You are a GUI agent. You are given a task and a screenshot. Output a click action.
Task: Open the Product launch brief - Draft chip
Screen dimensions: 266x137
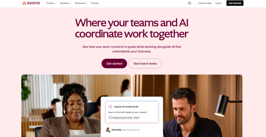click(124, 118)
